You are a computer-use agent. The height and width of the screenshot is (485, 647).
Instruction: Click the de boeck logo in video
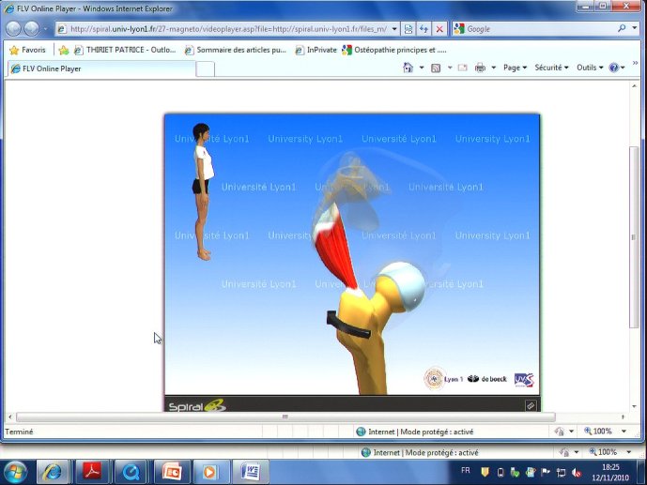[x=487, y=379]
